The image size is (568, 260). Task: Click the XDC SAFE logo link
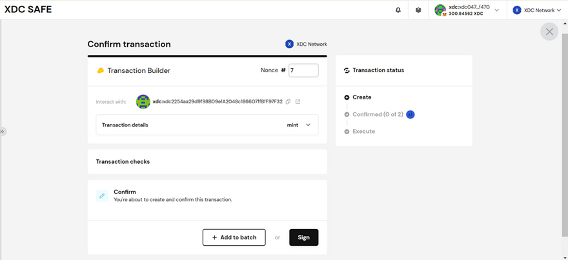pos(28,10)
